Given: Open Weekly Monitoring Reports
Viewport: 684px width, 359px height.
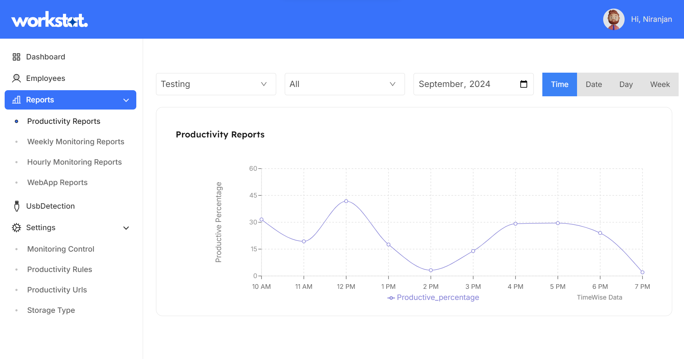Looking at the screenshot, I should 75,142.
